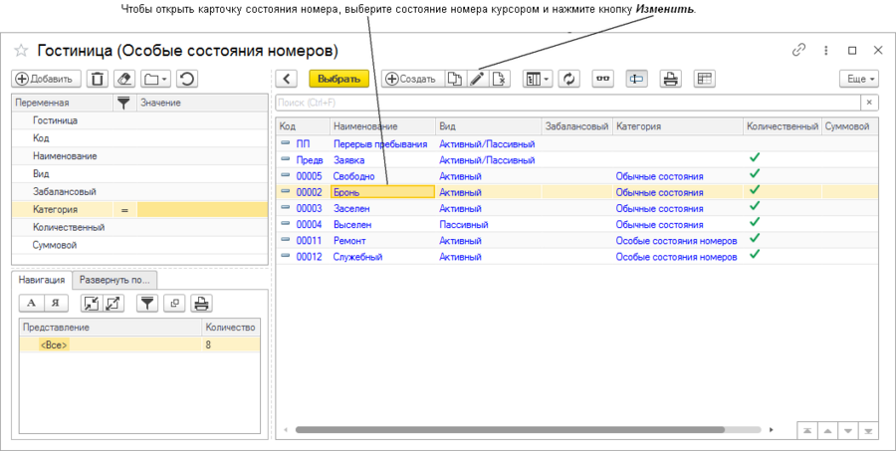Click Пассивный in the Выселен row
Screen dimensions: 896x451
pos(463,225)
